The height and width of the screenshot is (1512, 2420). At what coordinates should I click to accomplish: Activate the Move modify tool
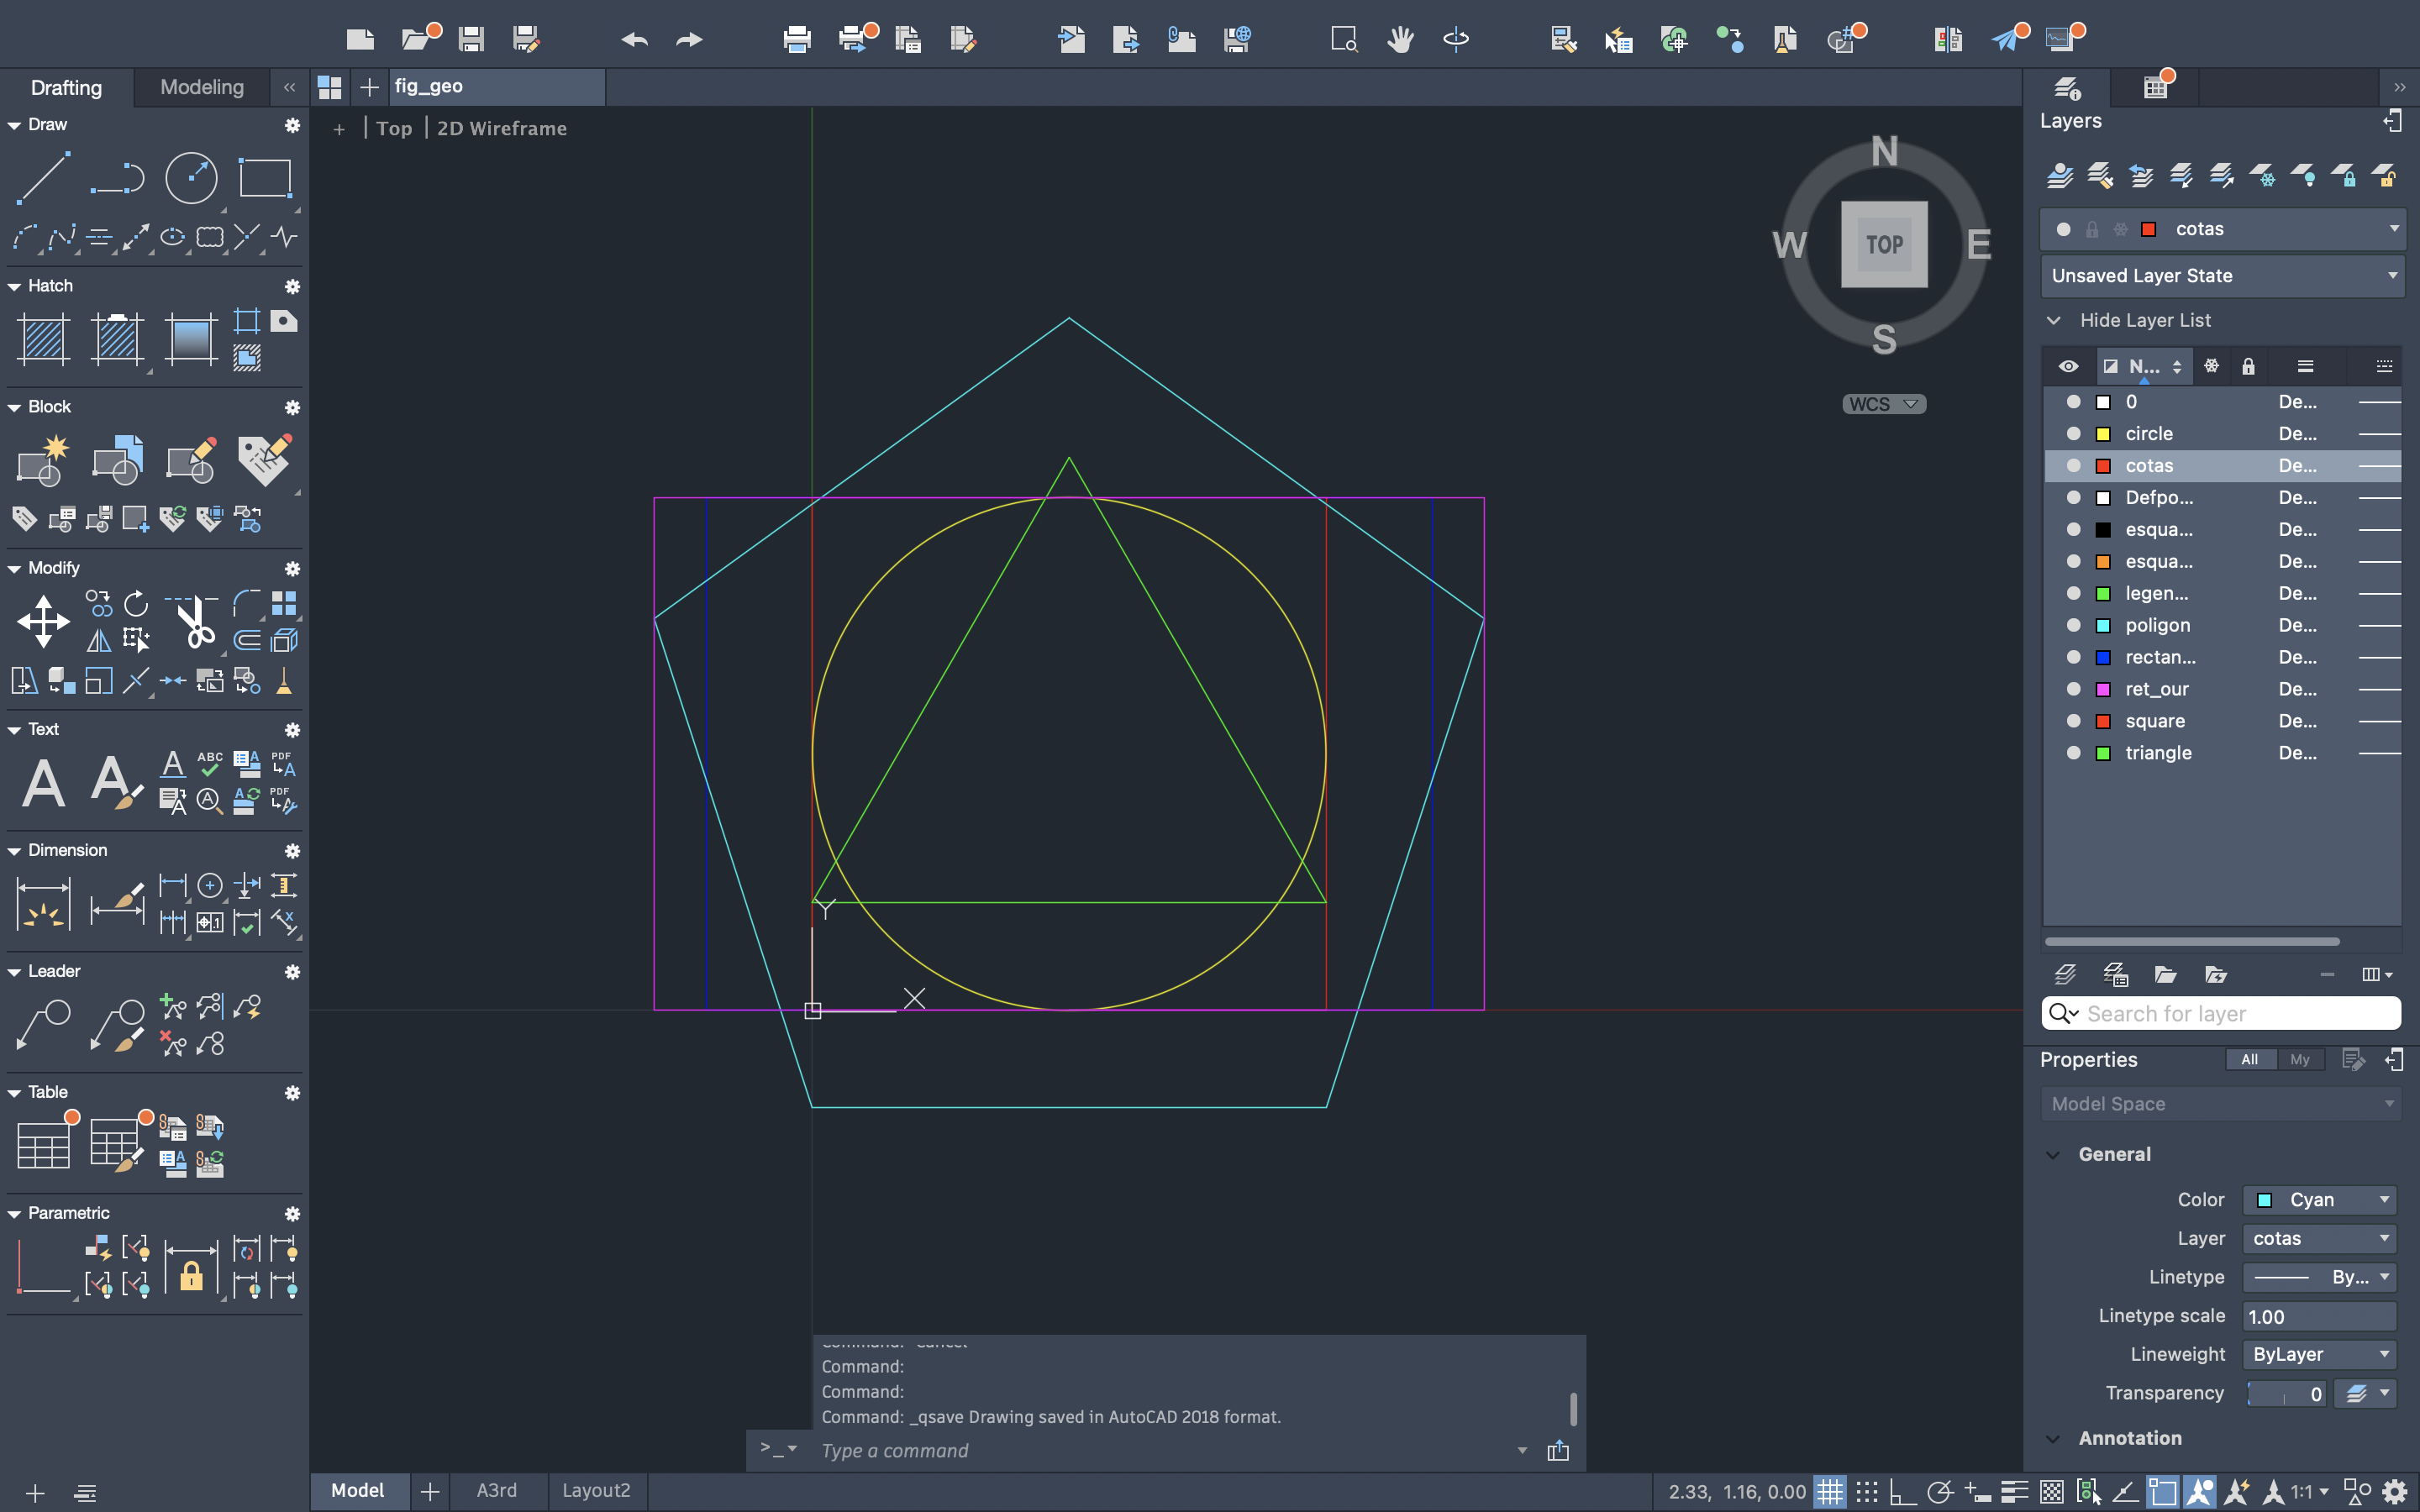[43, 621]
